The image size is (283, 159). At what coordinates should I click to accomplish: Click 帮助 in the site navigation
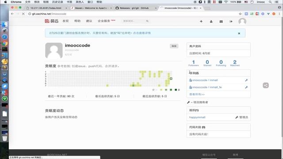tap(77, 21)
